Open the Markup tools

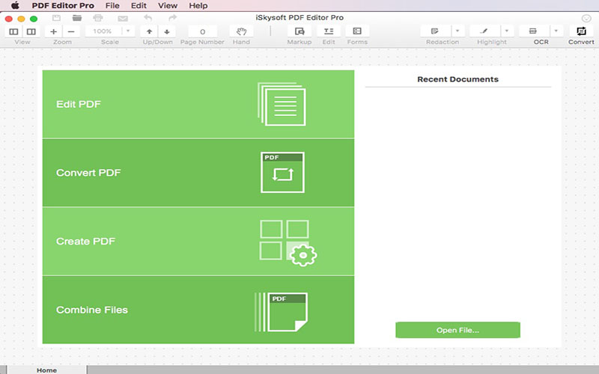(x=299, y=31)
